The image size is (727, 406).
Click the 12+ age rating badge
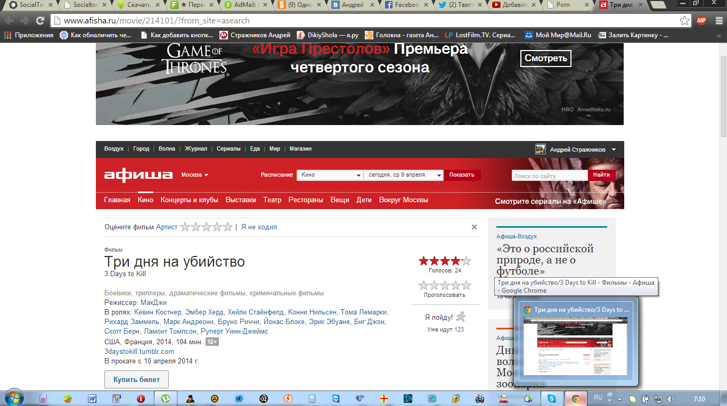click(212, 342)
